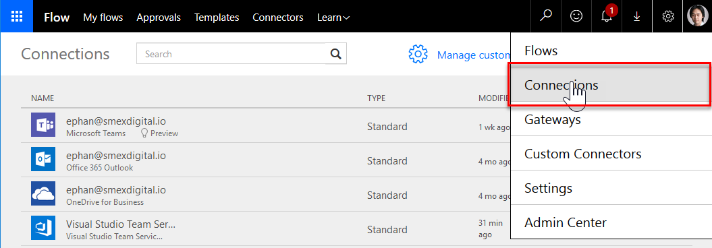The image size is (712, 248).
Task: Select Flows in settings menu
Action: (x=611, y=51)
